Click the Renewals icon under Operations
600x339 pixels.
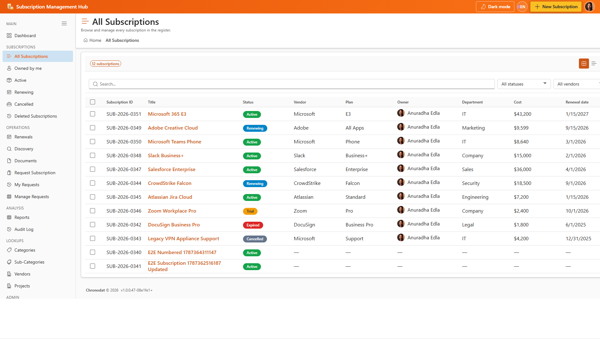coord(9,137)
